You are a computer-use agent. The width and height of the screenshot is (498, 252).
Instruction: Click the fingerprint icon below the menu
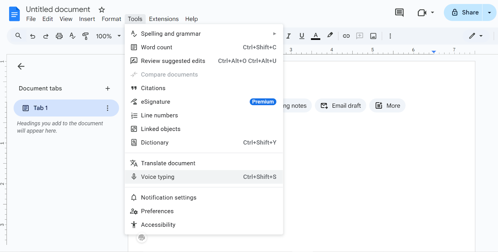click(x=142, y=238)
